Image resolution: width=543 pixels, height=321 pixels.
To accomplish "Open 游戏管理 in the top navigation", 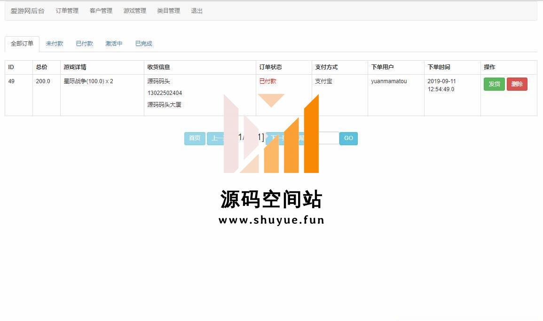I will pos(135,11).
